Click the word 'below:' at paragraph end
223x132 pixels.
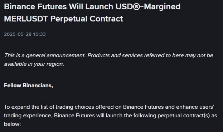(13, 124)
